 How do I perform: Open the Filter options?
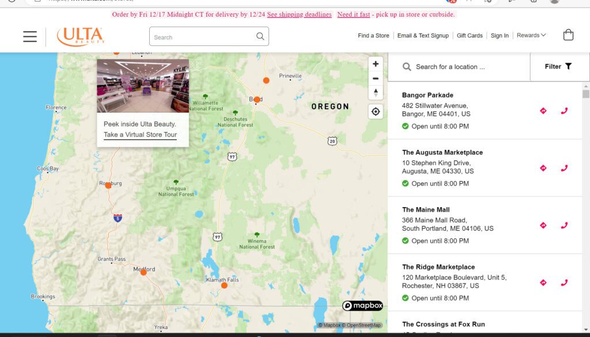(x=558, y=67)
